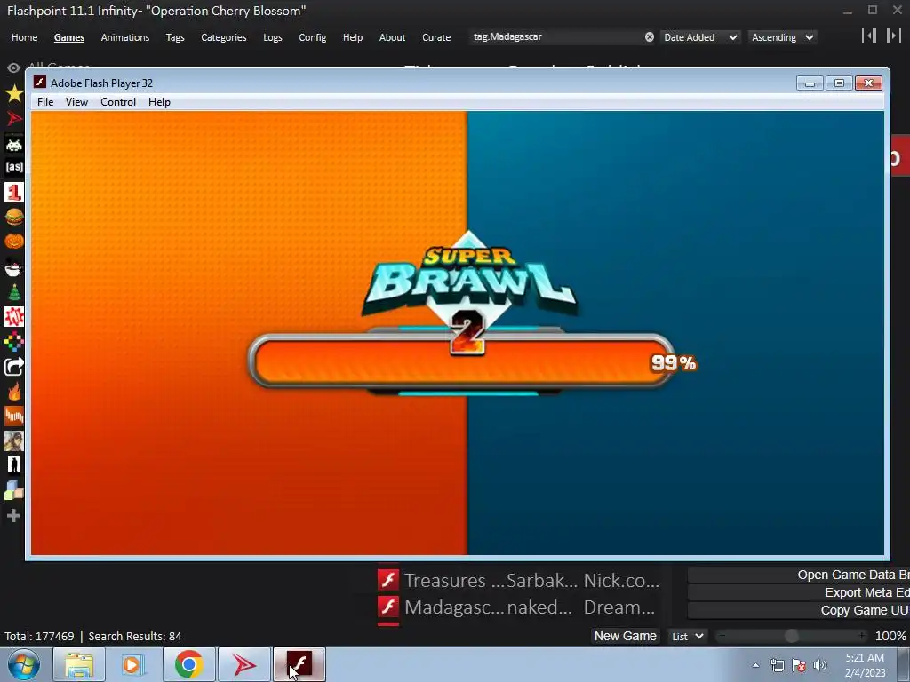The image size is (910, 682).
Task: Collapse left sidebar with toolbar toggle icon
Action: click(869, 36)
